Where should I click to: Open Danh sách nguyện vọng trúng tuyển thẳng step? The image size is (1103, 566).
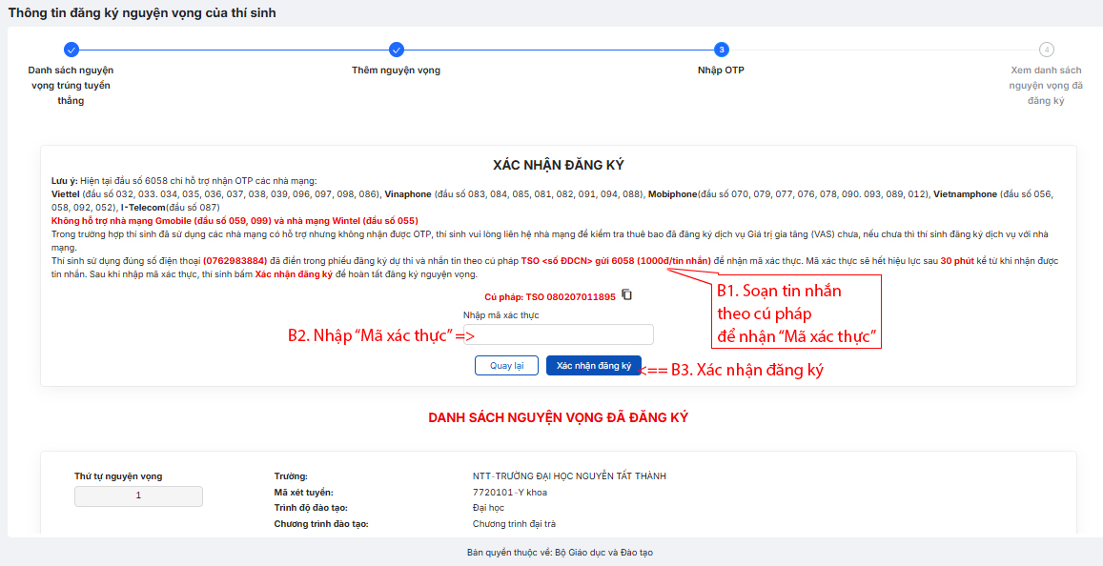tap(71, 85)
